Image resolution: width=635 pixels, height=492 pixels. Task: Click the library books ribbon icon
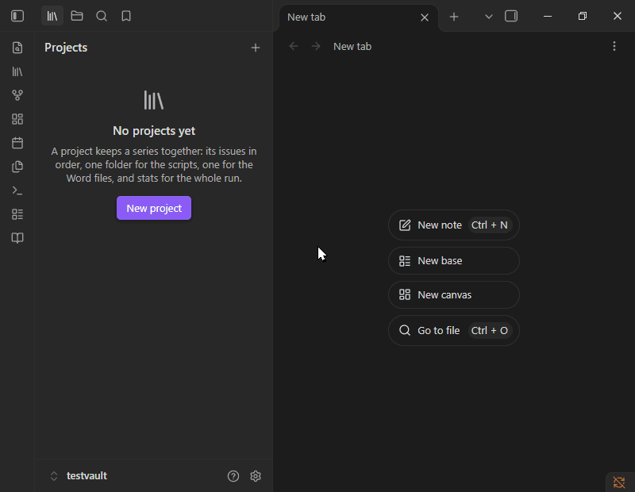tap(17, 71)
